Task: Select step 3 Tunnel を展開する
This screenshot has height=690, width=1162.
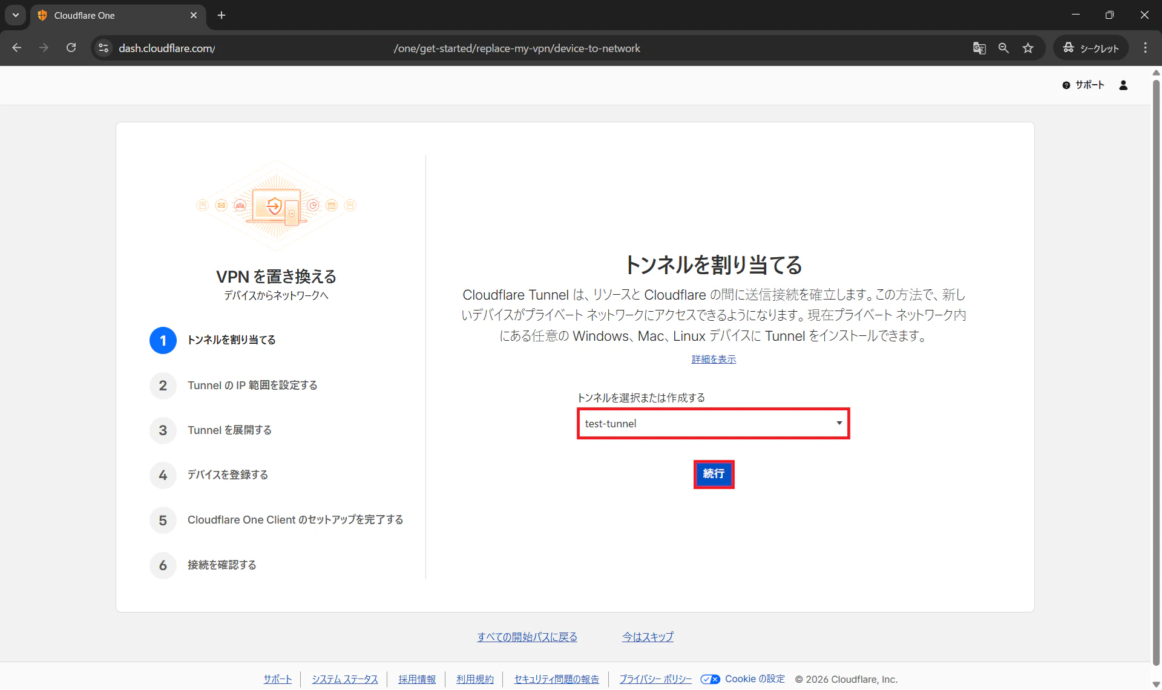Action: [211, 430]
